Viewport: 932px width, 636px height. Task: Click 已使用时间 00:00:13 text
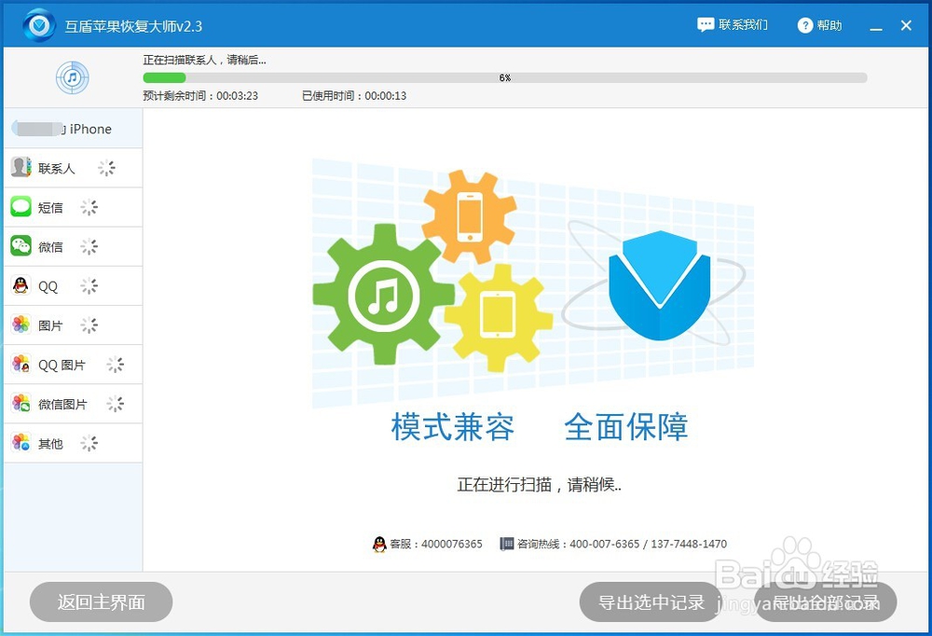click(354, 96)
